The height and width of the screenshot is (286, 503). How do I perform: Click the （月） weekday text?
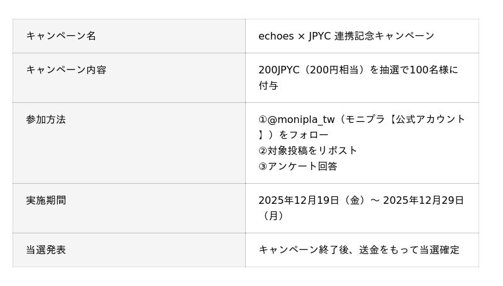(274, 216)
